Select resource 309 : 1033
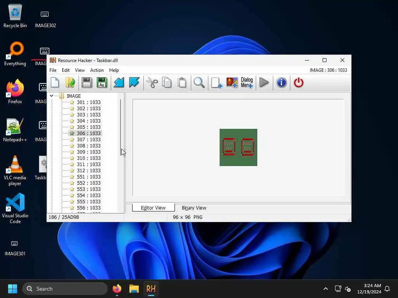 [x=89, y=152]
